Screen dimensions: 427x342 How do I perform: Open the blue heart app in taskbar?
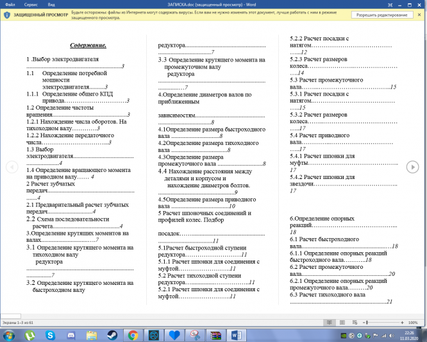[174, 336]
